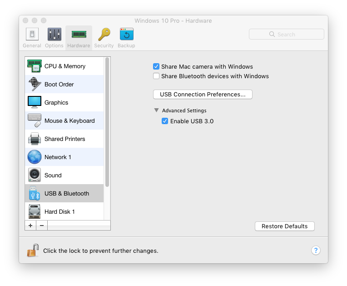The height and width of the screenshot is (286, 347).
Task: Switch to the Hardware tab label
Action: click(79, 45)
